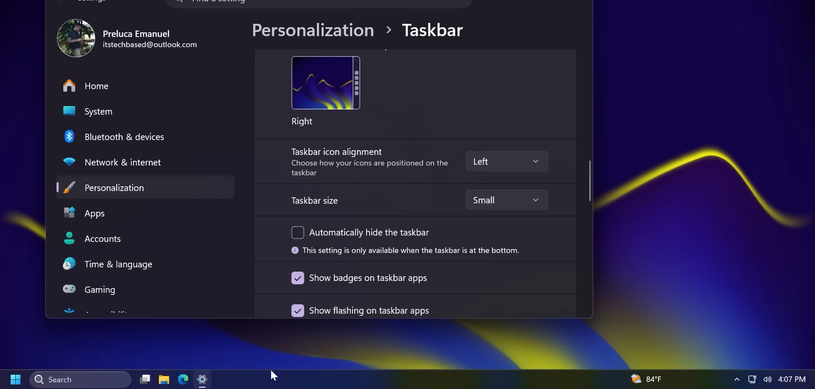Go to Bluetooth & devices settings
This screenshot has height=389, width=815.
point(145,137)
